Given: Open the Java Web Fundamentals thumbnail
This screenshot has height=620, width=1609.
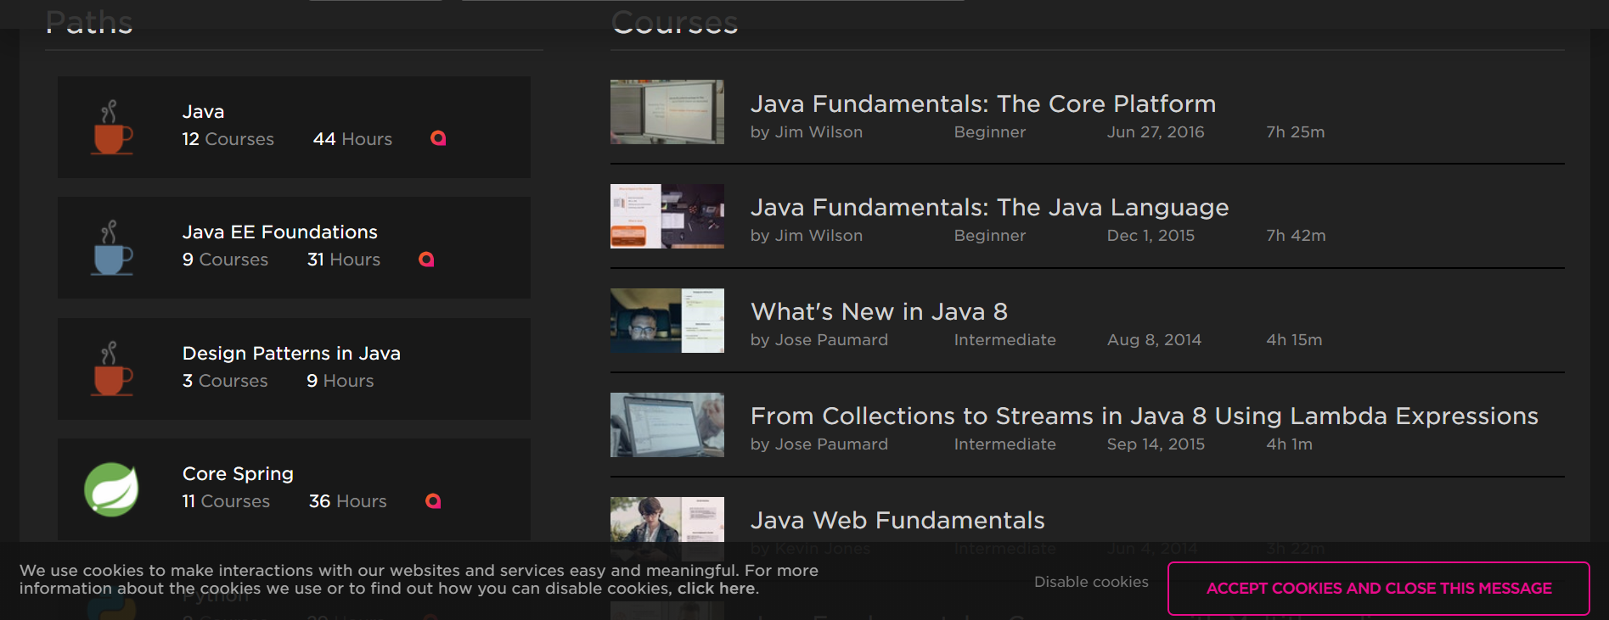Looking at the screenshot, I should coord(667,519).
